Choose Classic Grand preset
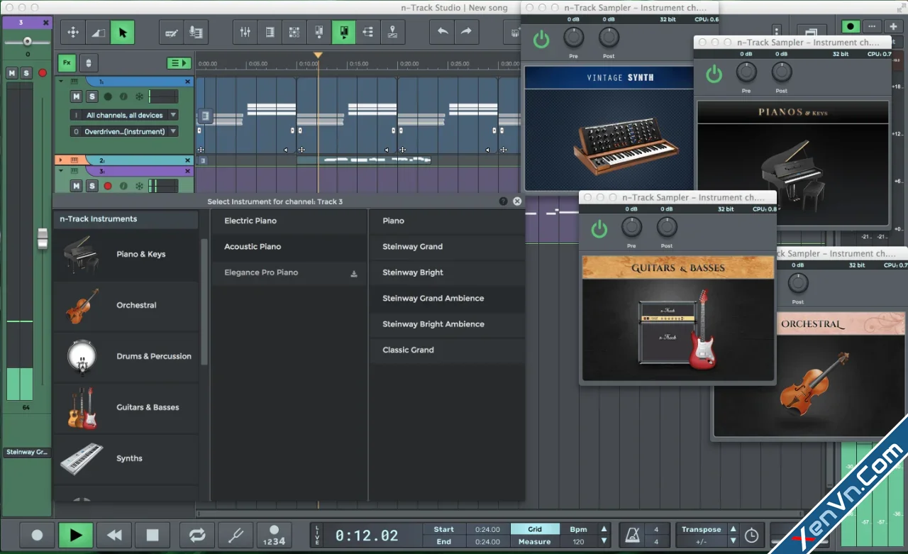Screen dimensions: 908x554 (447, 350)
